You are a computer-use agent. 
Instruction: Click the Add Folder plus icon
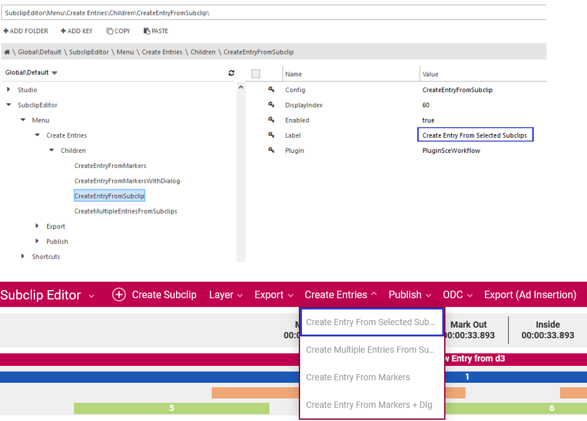6,31
